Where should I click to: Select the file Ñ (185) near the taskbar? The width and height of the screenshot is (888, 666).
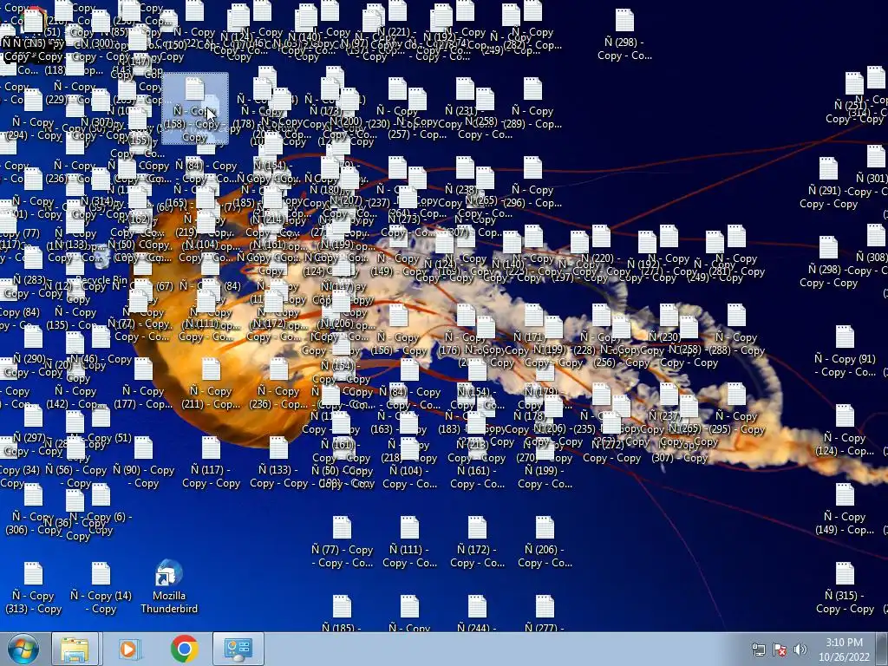tap(342, 613)
